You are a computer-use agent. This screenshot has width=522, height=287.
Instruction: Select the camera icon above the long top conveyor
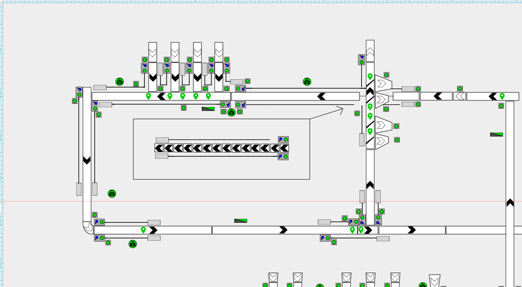[x=307, y=82]
